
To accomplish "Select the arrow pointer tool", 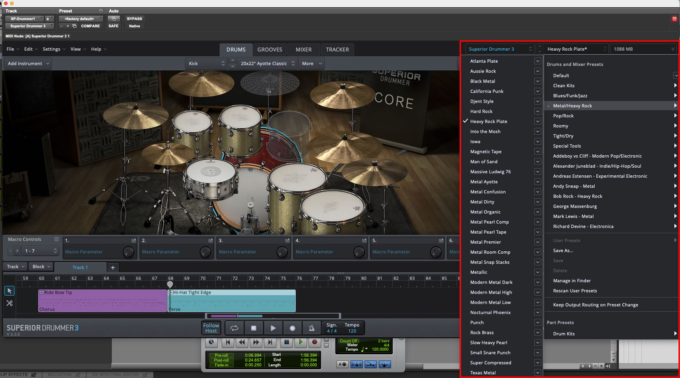I will pyautogui.click(x=10, y=291).
